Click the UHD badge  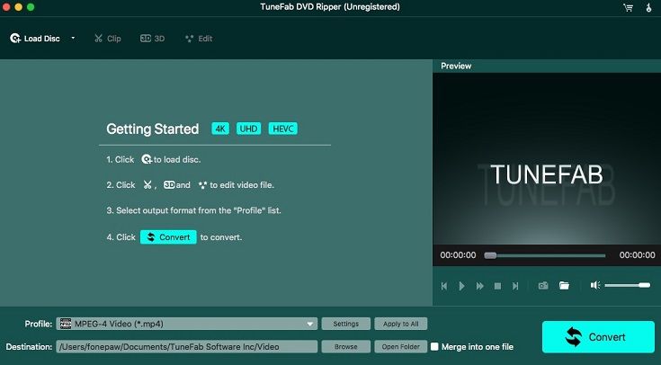[249, 129]
